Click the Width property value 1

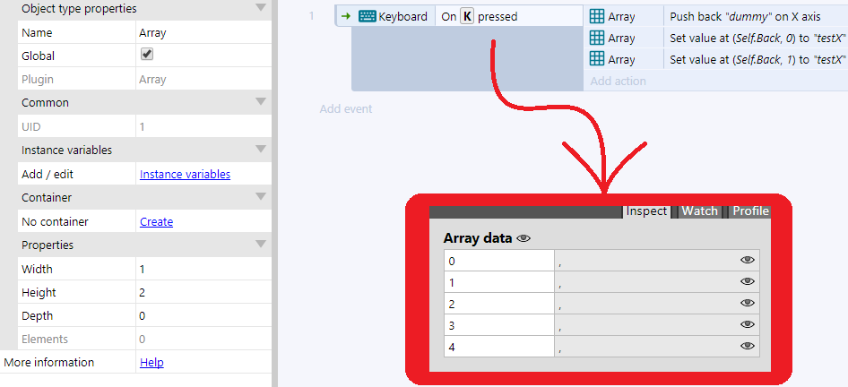click(203, 269)
